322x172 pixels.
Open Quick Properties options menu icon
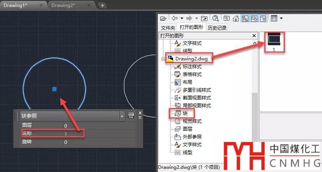click(140, 117)
